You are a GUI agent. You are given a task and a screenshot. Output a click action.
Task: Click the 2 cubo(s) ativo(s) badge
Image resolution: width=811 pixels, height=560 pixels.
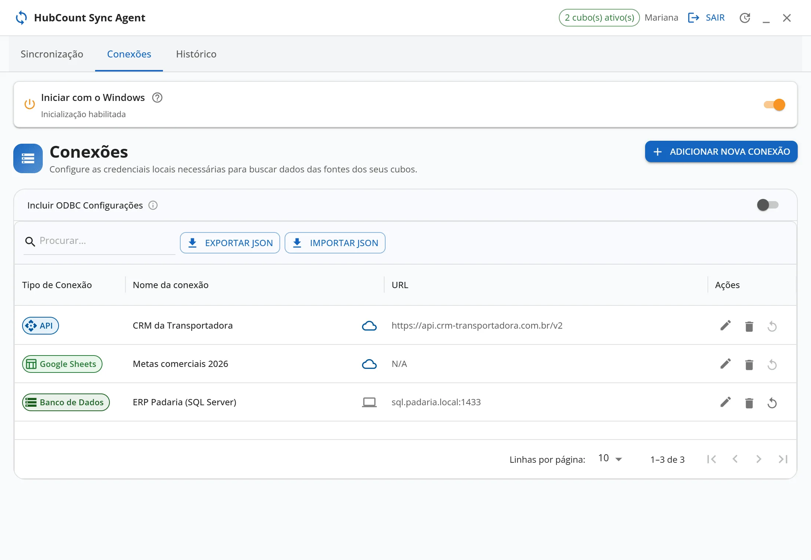coord(599,18)
